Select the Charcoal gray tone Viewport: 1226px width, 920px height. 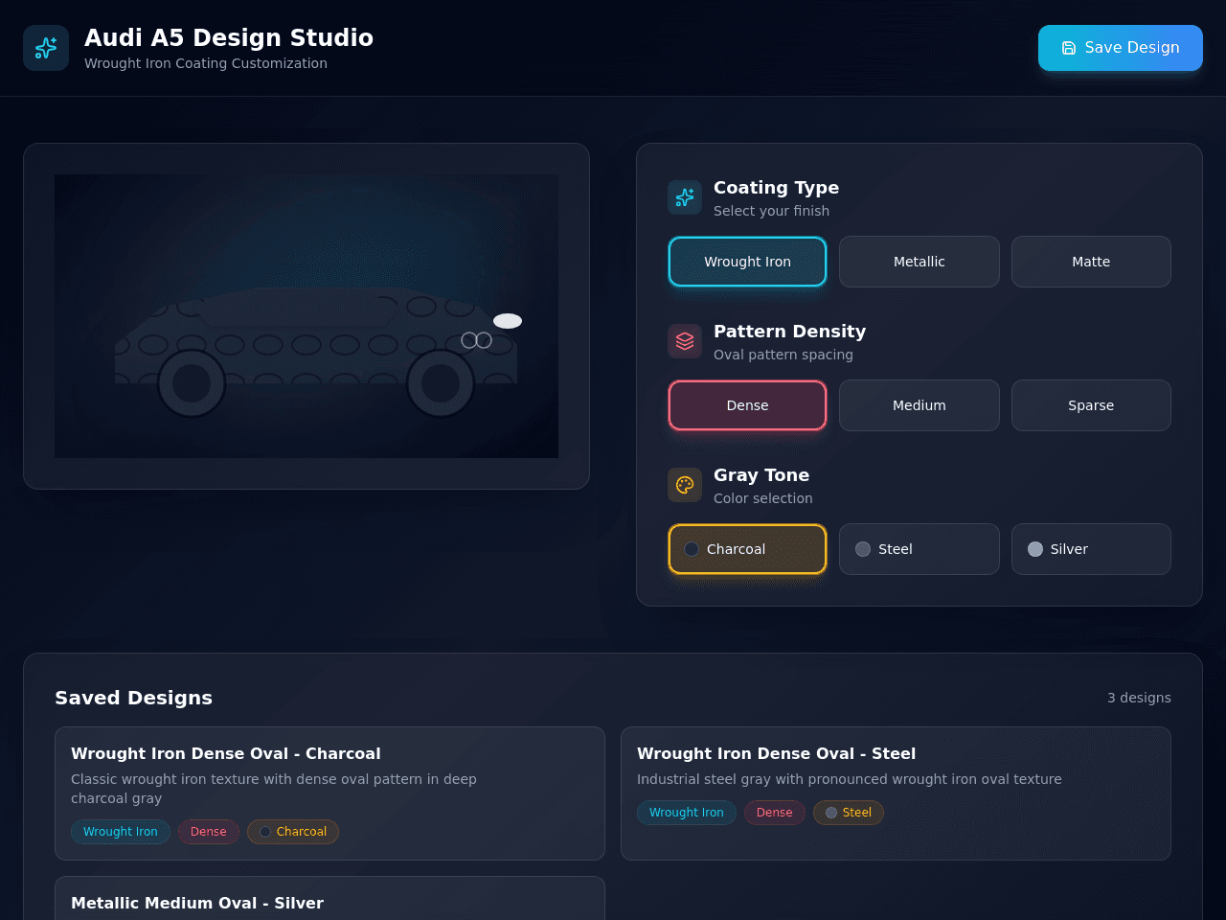coord(747,549)
